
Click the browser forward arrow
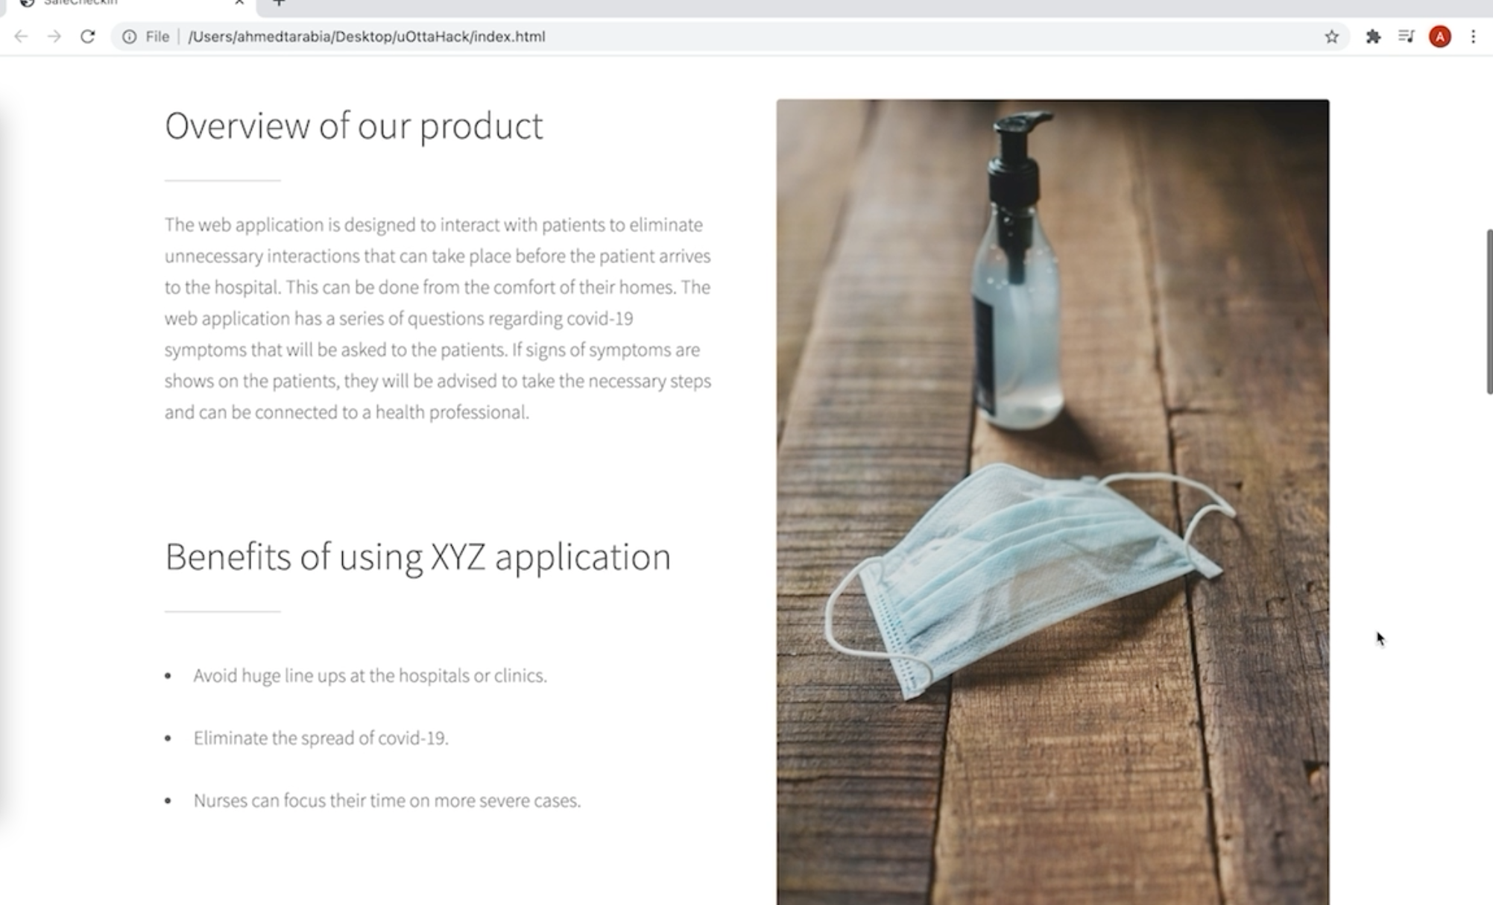[54, 37]
